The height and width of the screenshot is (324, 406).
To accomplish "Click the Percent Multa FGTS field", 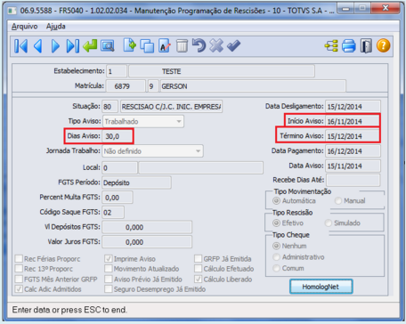I will tap(118, 198).
